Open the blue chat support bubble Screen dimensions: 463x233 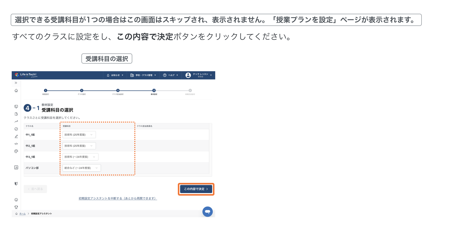(x=208, y=212)
